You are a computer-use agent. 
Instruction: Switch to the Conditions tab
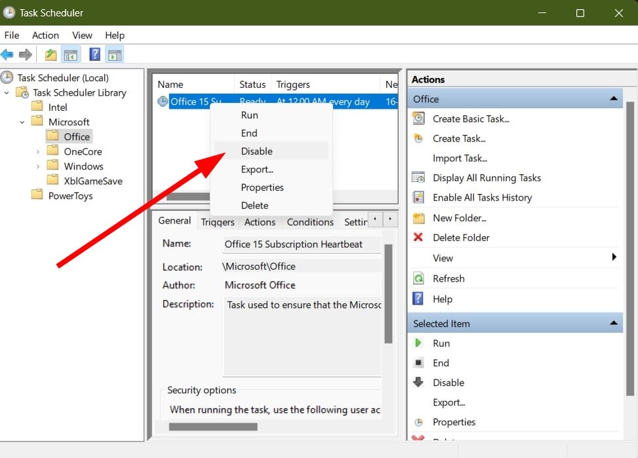(x=310, y=222)
